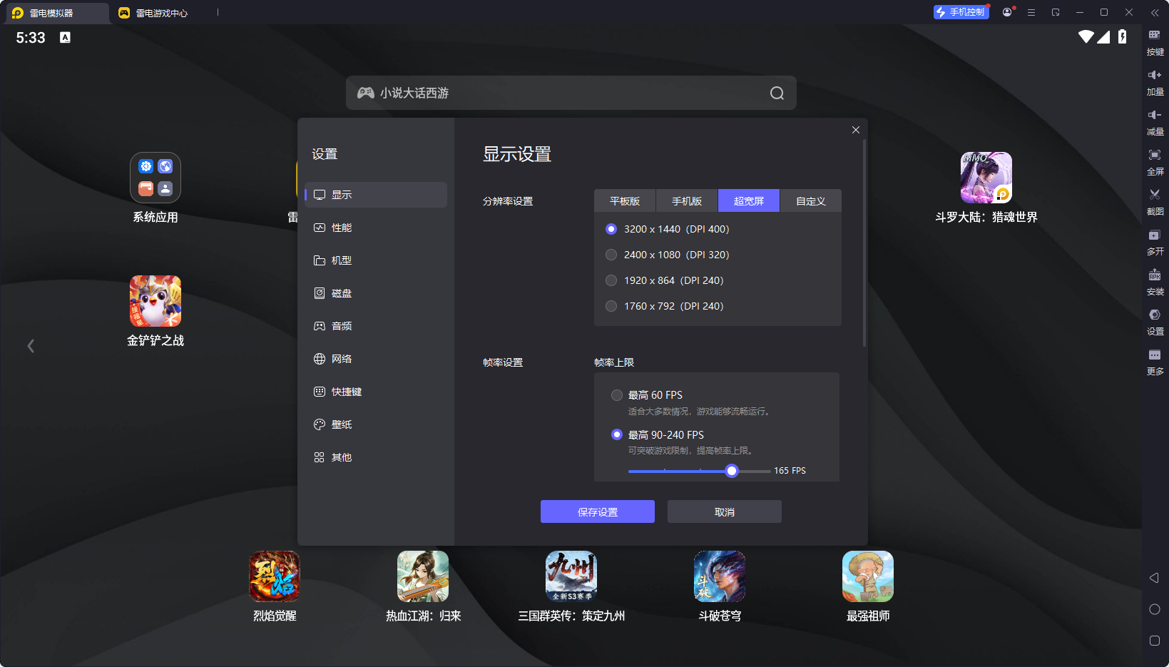Collapse the right sidebar with double chevron

coord(1155,12)
